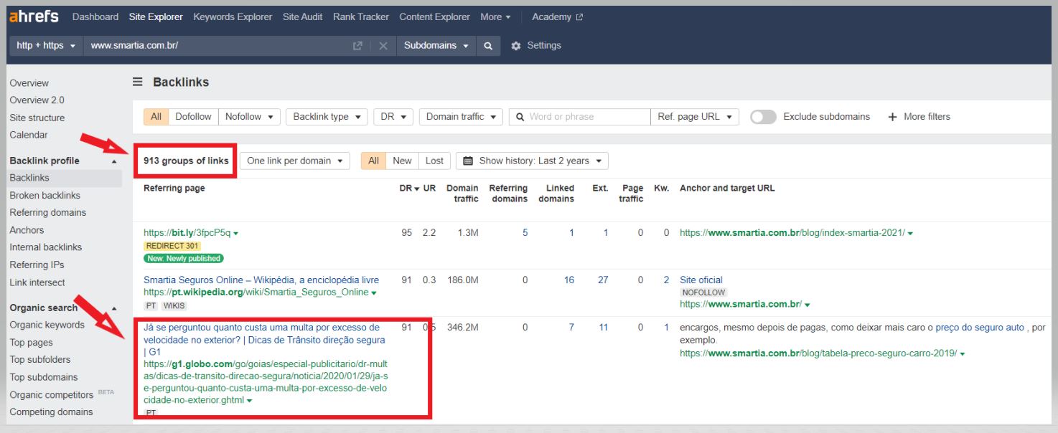Expand the More menu in top nav

pyautogui.click(x=496, y=16)
